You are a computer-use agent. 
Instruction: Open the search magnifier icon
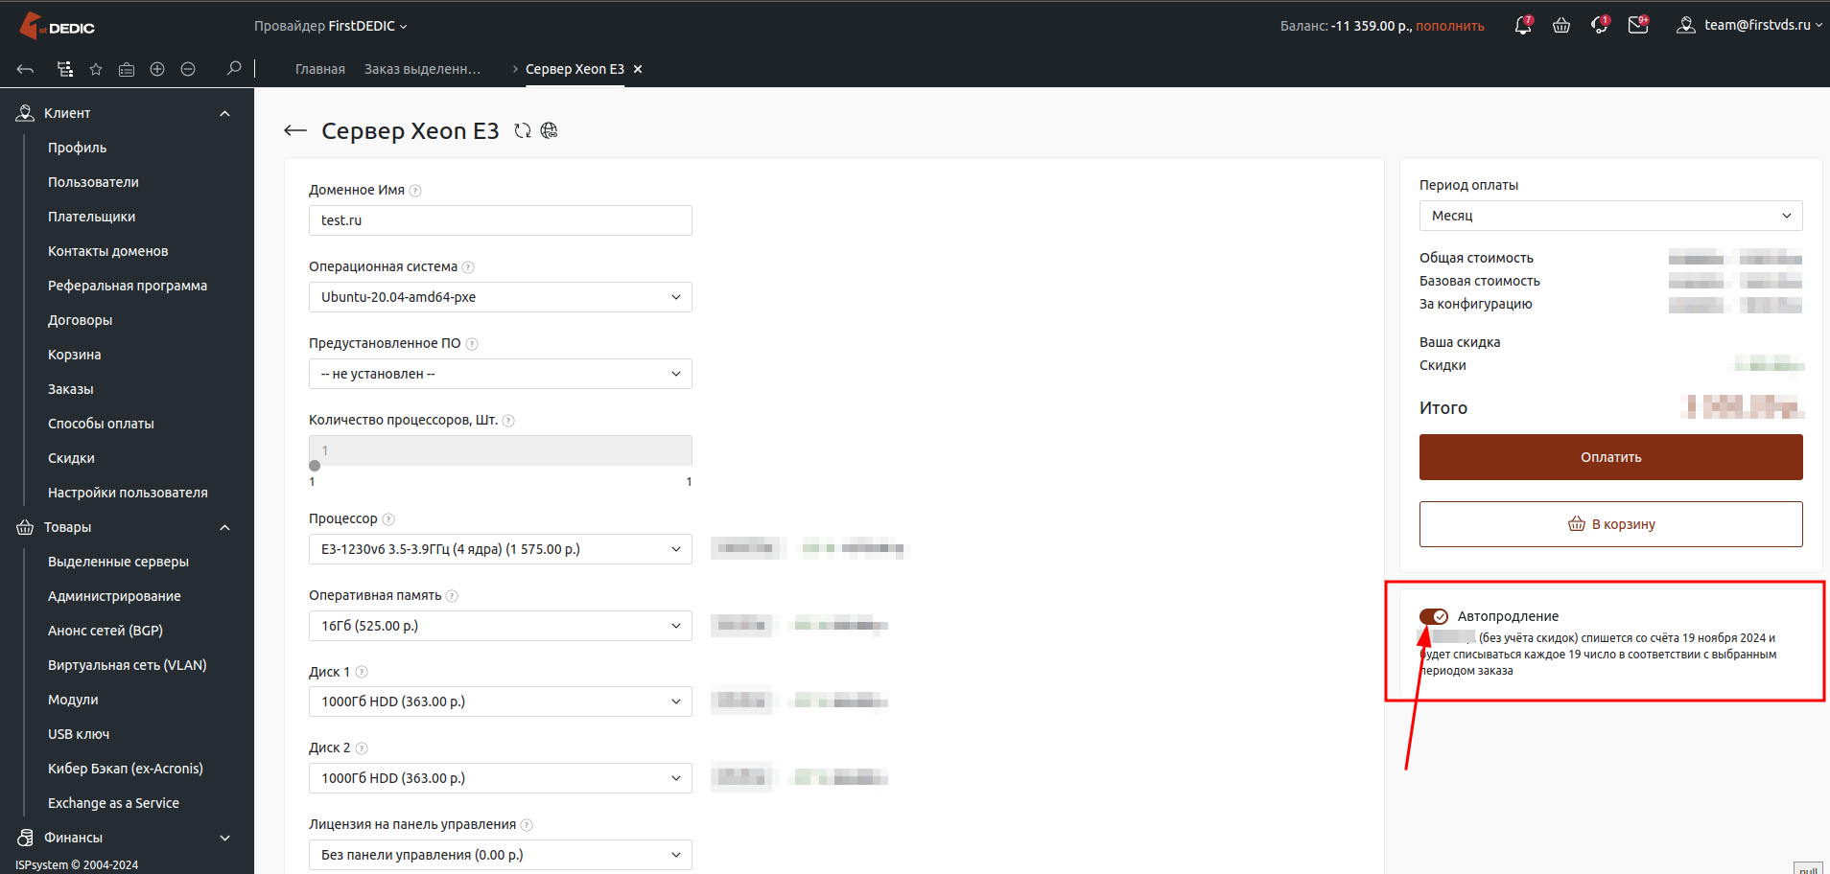(x=234, y=68)
